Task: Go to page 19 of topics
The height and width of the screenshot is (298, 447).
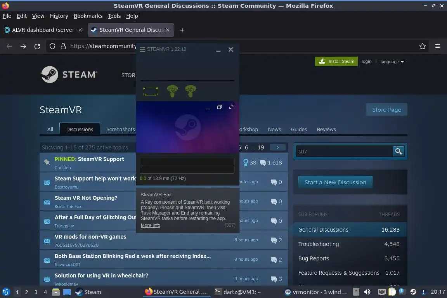Action: [x=261, y=147]
